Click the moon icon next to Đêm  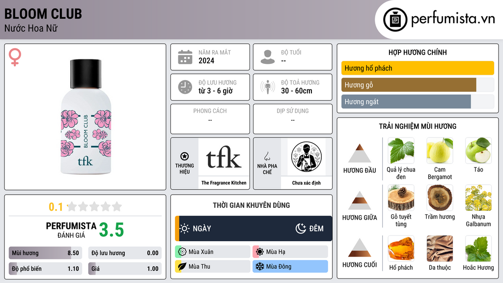pos(301,228)
